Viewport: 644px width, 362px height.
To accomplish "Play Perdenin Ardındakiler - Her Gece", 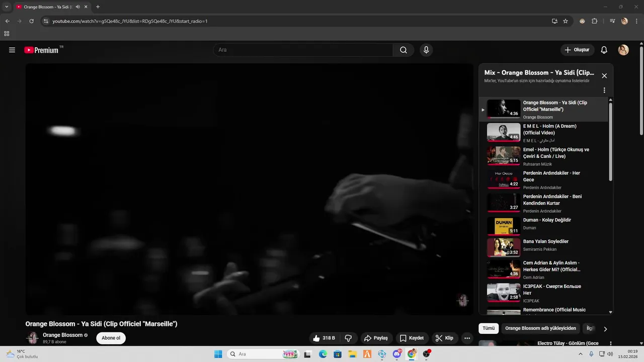I will pos(543,180).
